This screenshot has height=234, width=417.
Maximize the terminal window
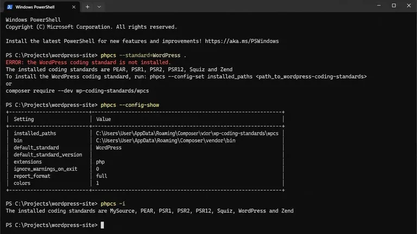click(x=394, y=5)
